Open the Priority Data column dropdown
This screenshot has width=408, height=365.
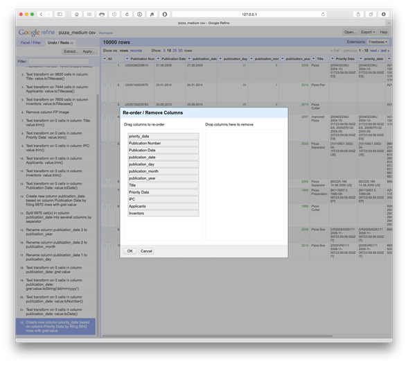click(332, 59)
